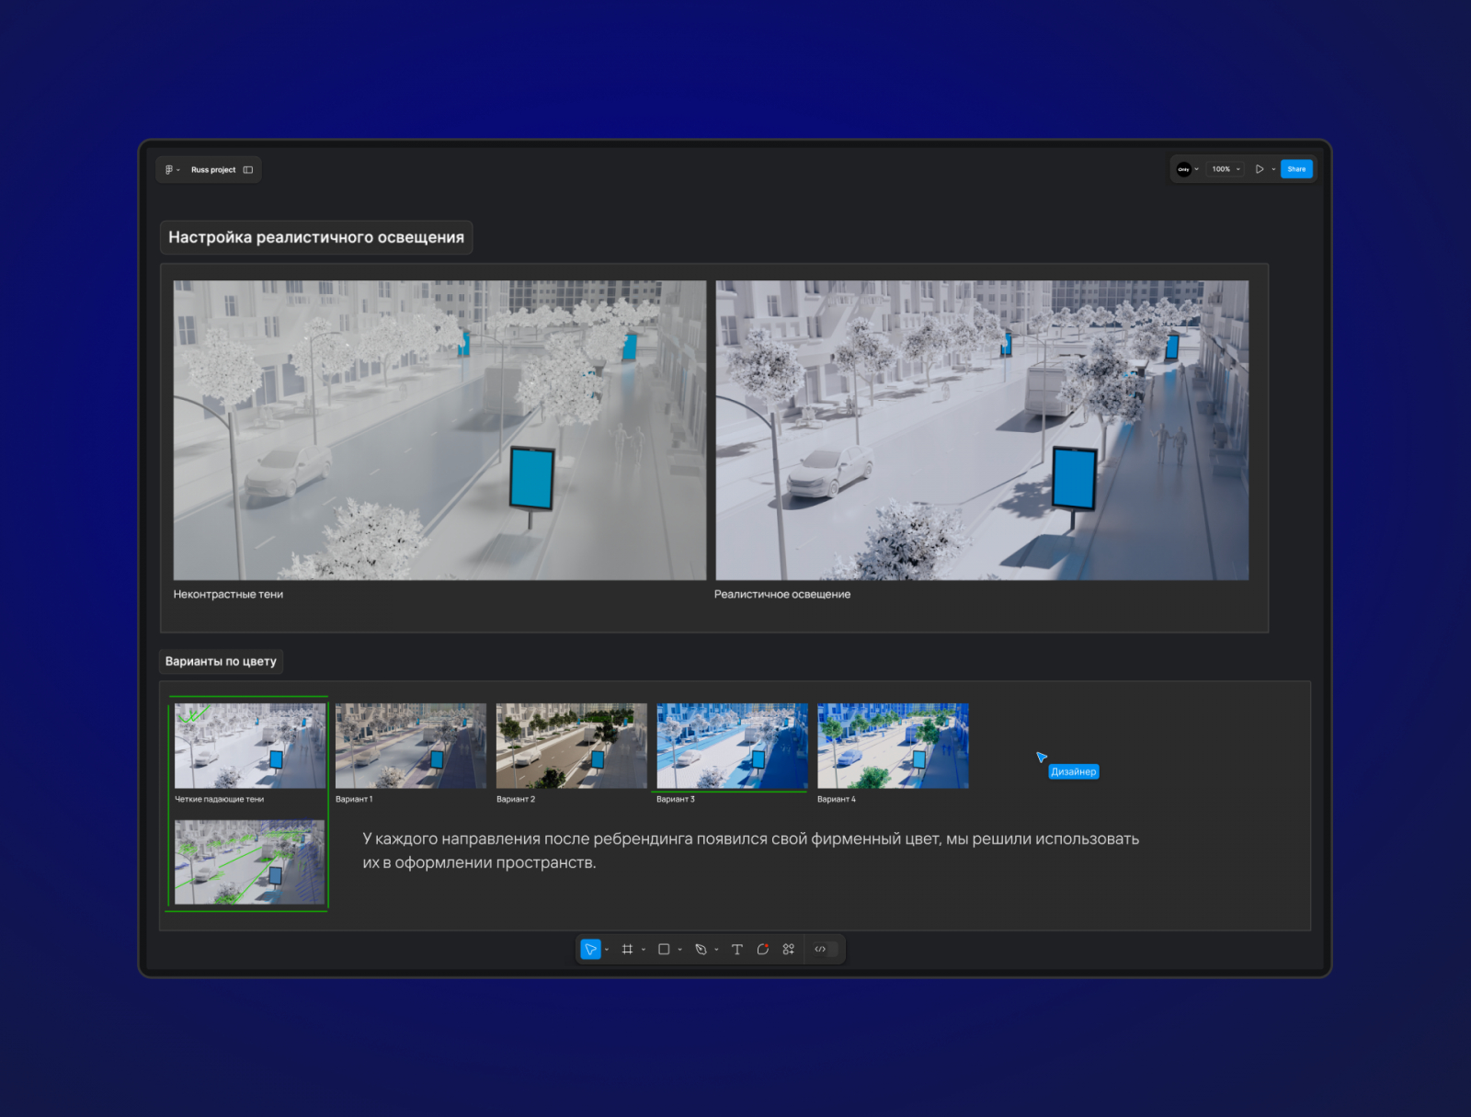Select the Реалистичное освещение render image
The image size is (1471, 1117).
coord(982,430)
